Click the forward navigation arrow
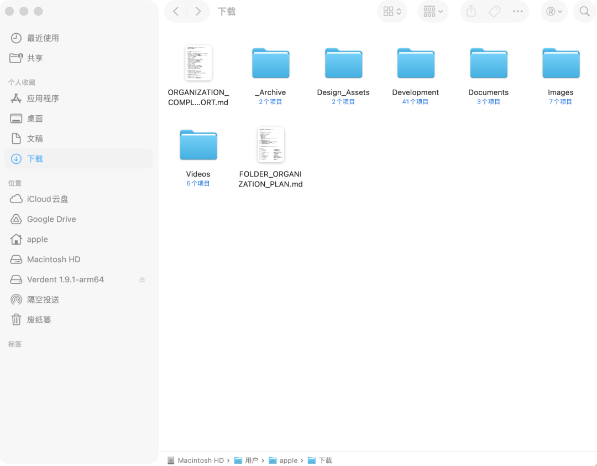Screen dimensions: 597x466 [x=198, y=12]
